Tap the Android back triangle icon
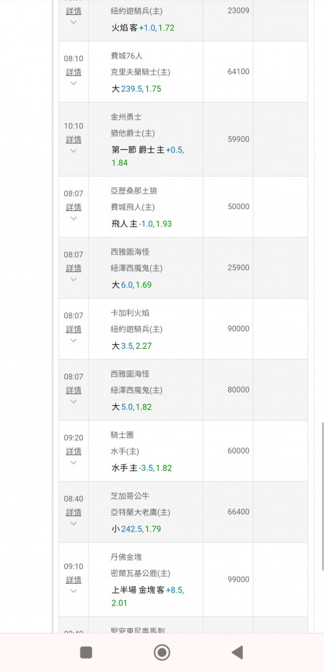Image resolution: width=324 pixels, height=672 pixels. tap(237, 653)
